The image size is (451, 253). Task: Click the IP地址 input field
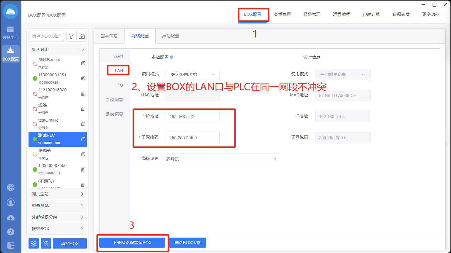[x=193, y=117]
